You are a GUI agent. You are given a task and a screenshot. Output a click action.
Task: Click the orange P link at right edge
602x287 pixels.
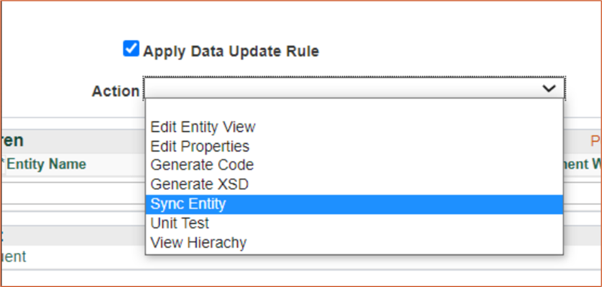pyautogui.click(x=596, y=141)
